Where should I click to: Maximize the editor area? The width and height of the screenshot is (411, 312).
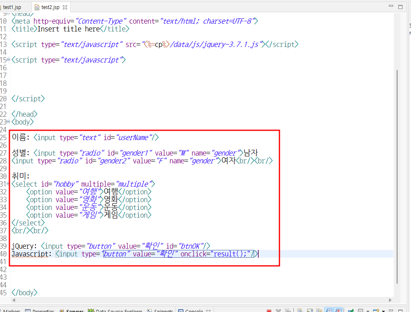(400, 7)
